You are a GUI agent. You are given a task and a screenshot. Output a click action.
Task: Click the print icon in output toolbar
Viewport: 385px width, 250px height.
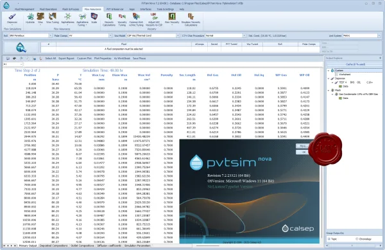click(15, 58)
